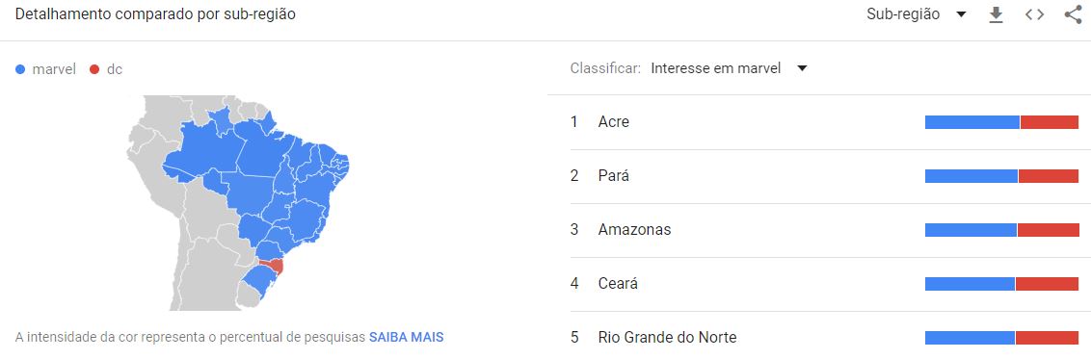This screenshot has height=359, width=1091.
Task: Select Rio Grande do Norte row
Action: [x=819, y=338]
